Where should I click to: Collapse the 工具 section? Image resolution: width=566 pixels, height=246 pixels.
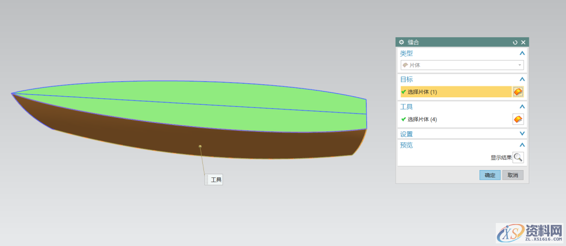(521, 107)
